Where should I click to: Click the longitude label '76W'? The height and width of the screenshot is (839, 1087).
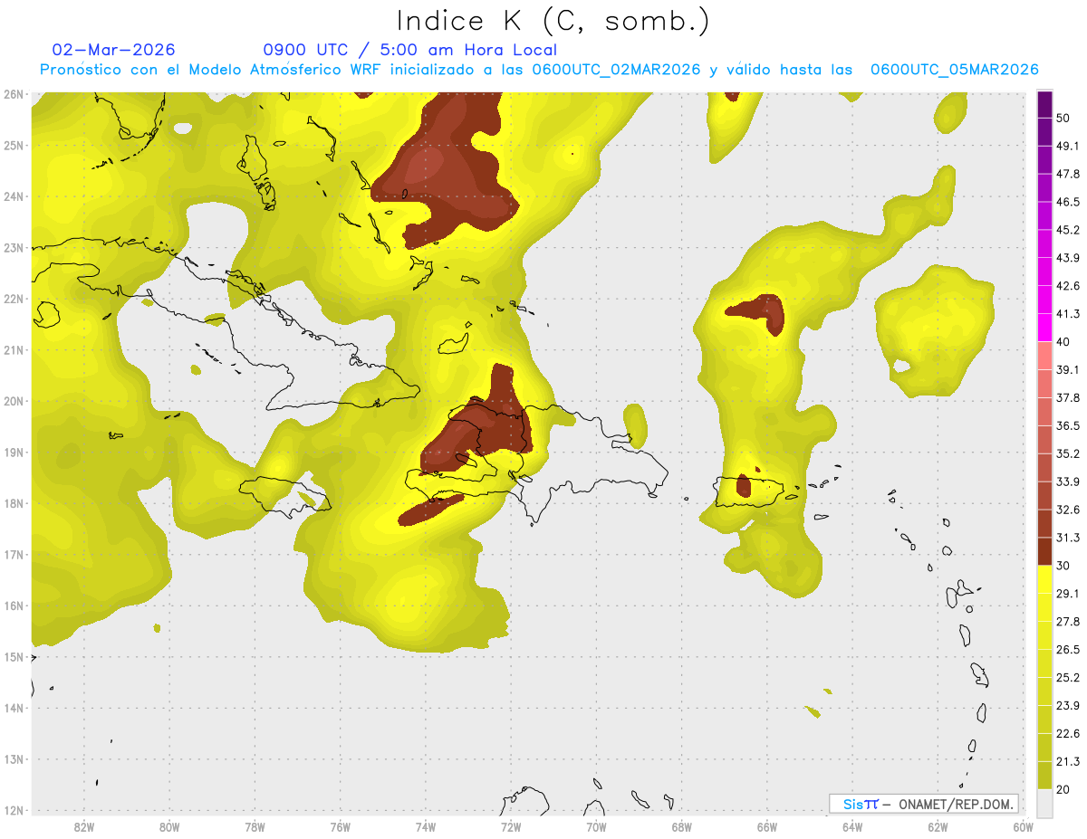pos(341,826)
